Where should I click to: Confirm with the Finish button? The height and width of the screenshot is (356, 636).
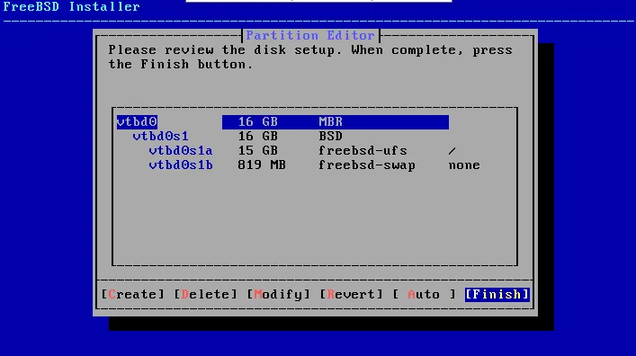(x=497, y=294)
